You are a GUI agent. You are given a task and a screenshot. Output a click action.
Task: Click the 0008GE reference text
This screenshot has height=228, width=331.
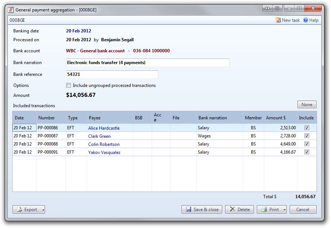[x=17, y=20]
